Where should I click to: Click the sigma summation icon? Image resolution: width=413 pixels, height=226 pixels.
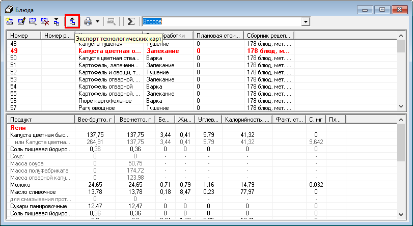pyautogui.click(x=131, y=22)
